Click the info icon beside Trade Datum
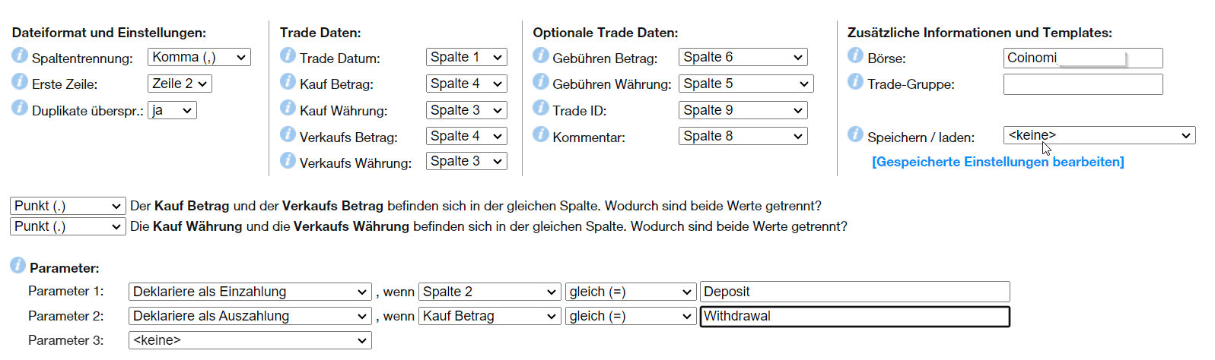The image size is (1215, 360). coord(288,55)
